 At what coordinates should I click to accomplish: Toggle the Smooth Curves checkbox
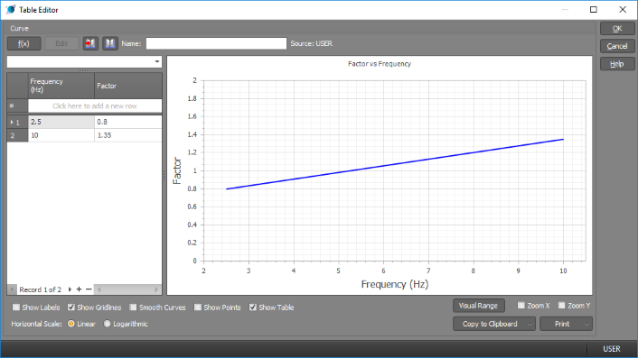133,308
